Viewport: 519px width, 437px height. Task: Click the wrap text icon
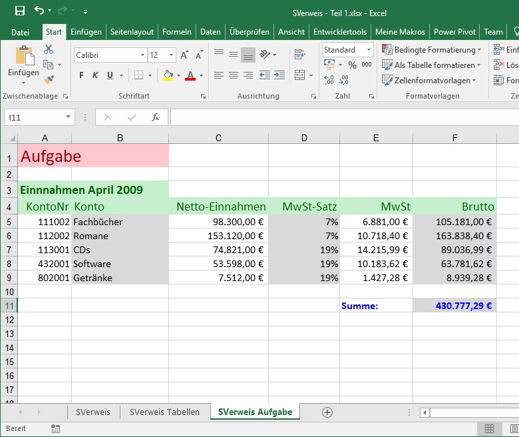pos(298,55)
